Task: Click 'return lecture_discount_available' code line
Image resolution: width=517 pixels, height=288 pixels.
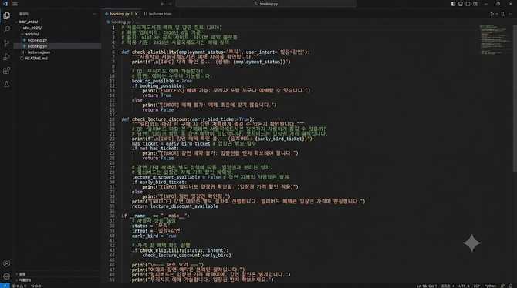Action: (174, 206)
